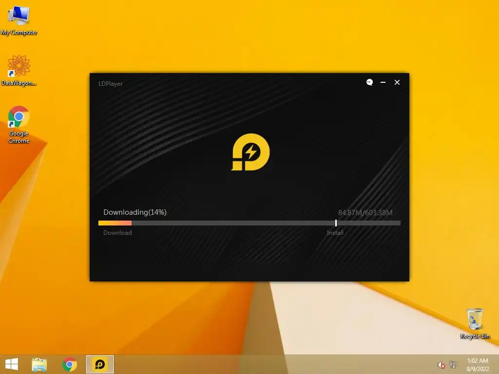Select the DataWagon desktop shortcut
Viewport: 499px width, 374px height.
19,70
